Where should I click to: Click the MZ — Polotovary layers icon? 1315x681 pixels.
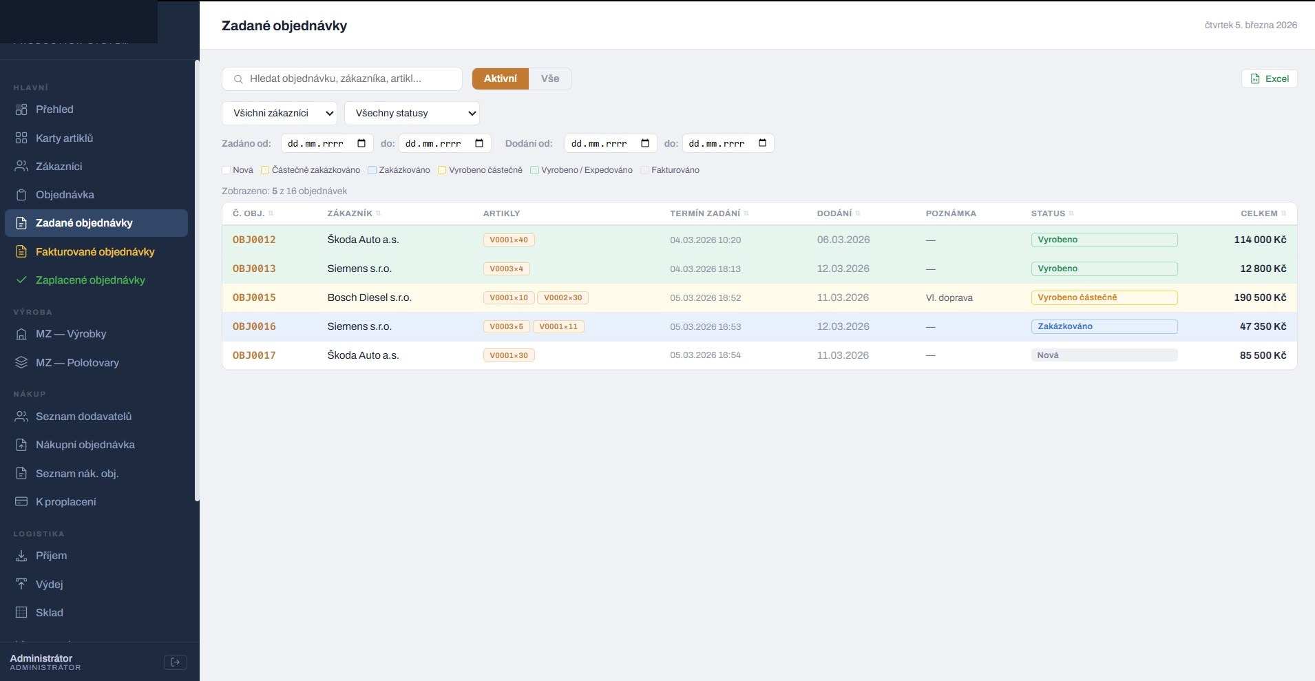[21, 362]
